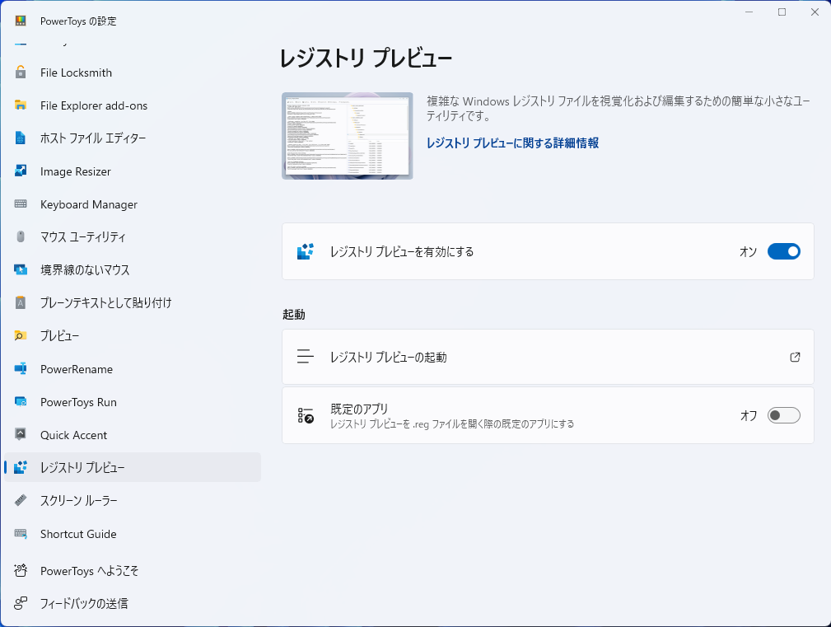The height and width of the screenshot is (627, 831).
Task: Open 境界線のないマウス settings
Action: click(x=89, y=270)
